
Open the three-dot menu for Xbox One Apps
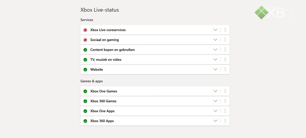tap(225, 111)
